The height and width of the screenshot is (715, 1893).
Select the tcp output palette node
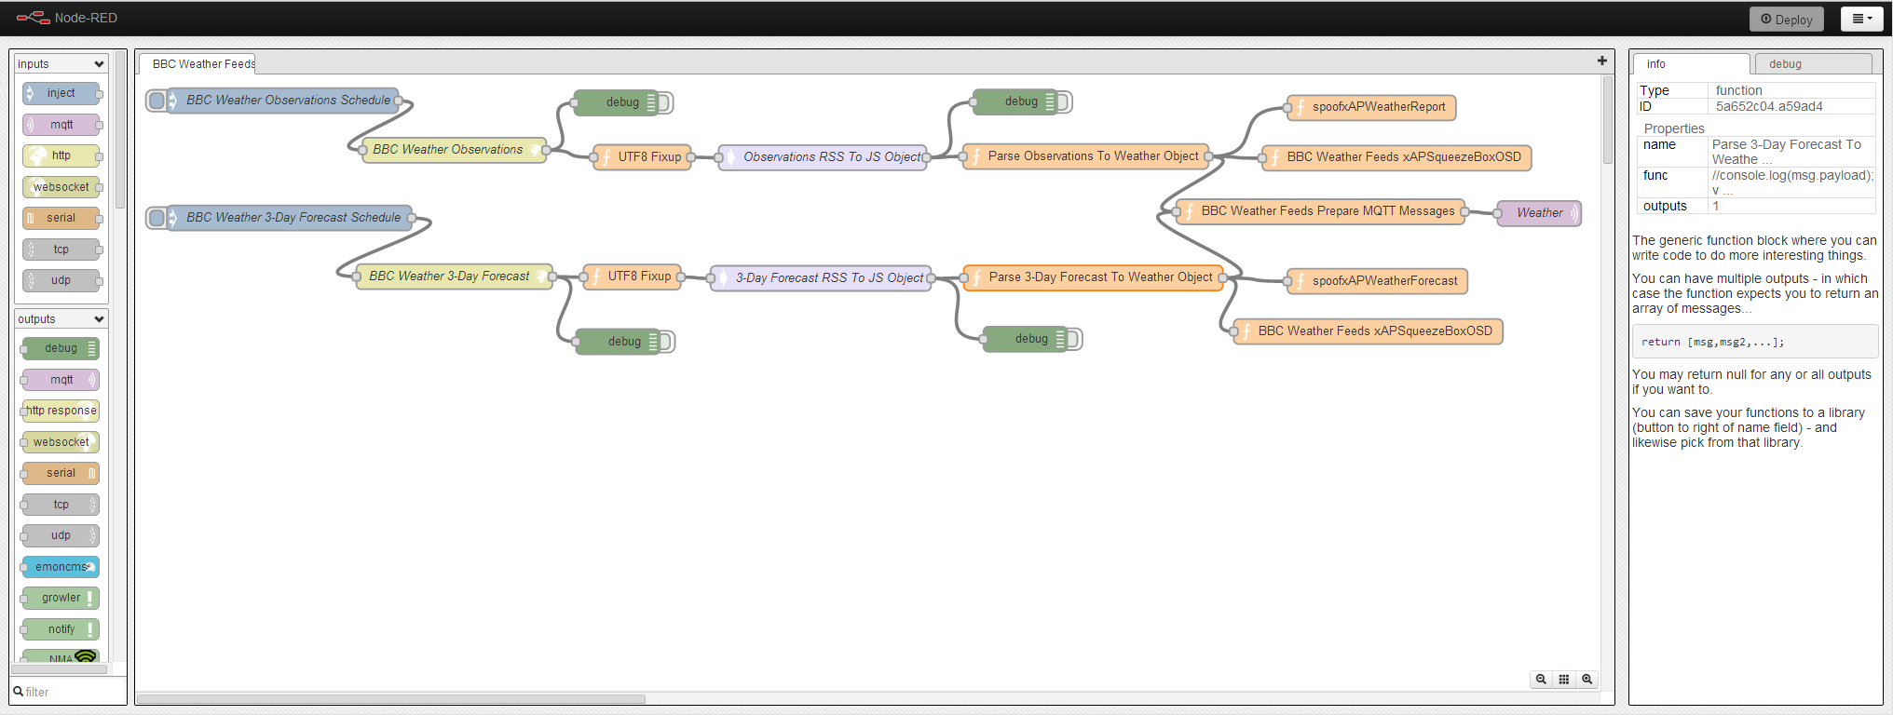(x=61, y=505)
